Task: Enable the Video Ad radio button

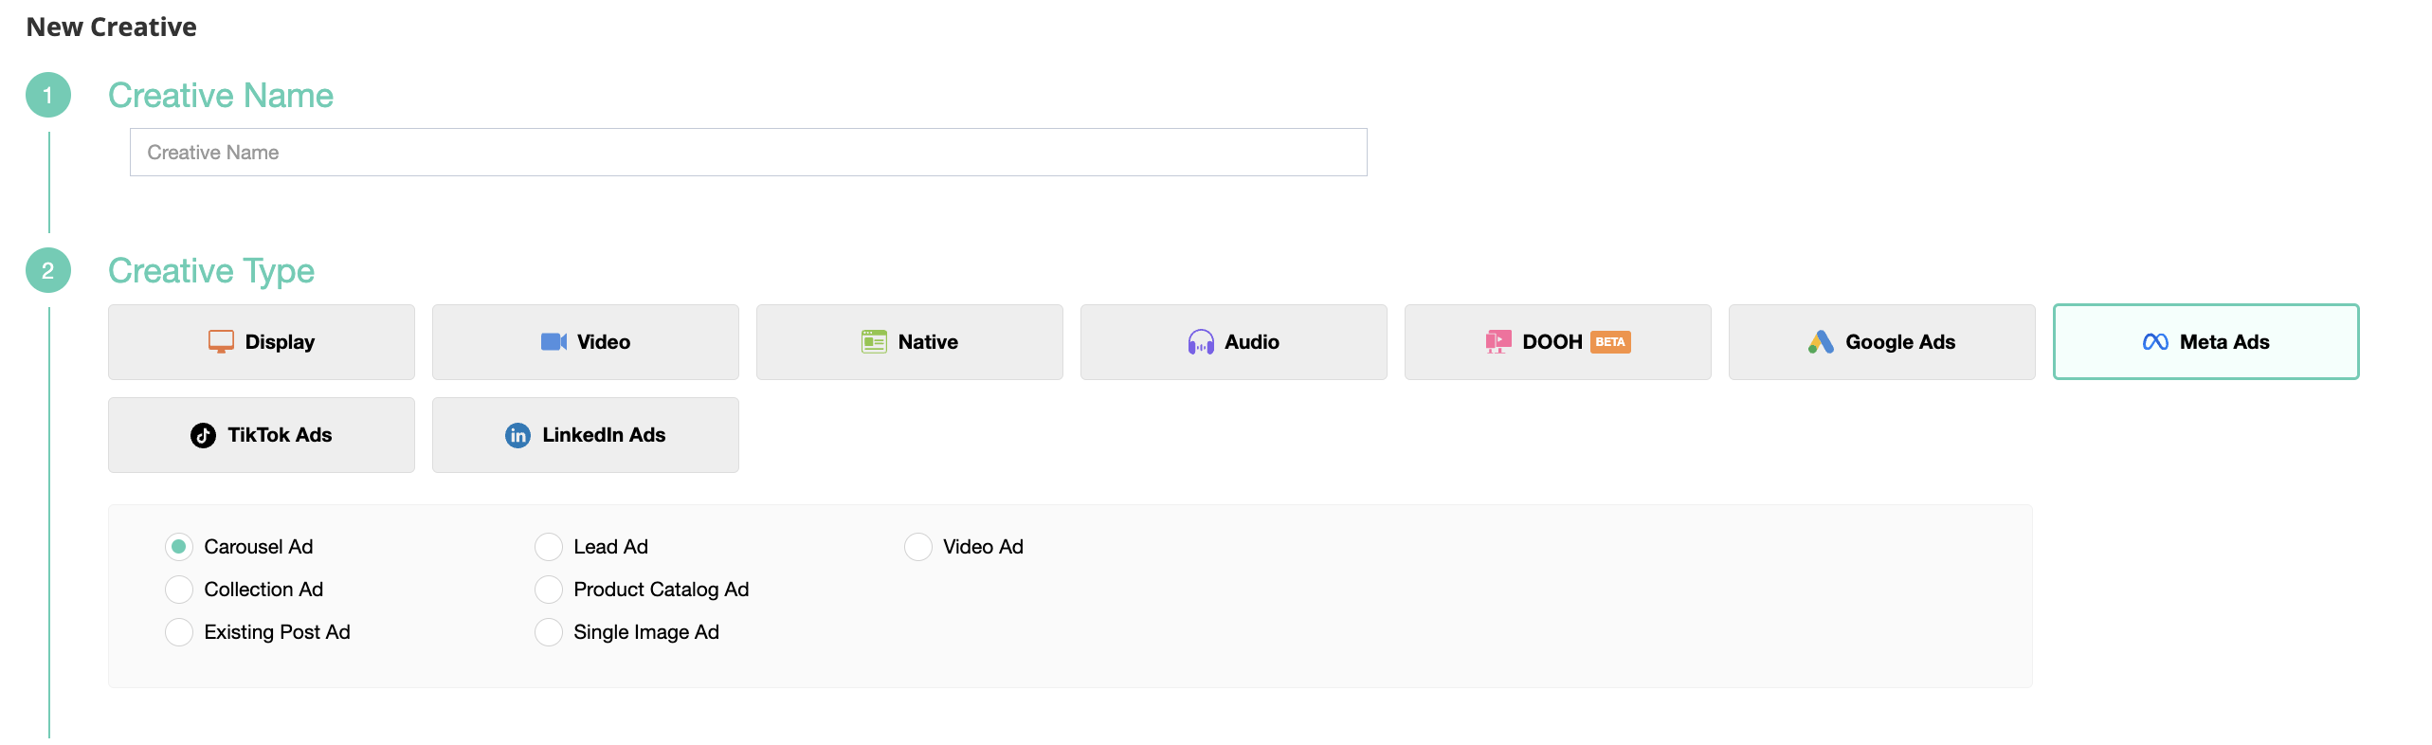Action: point(917,547)
